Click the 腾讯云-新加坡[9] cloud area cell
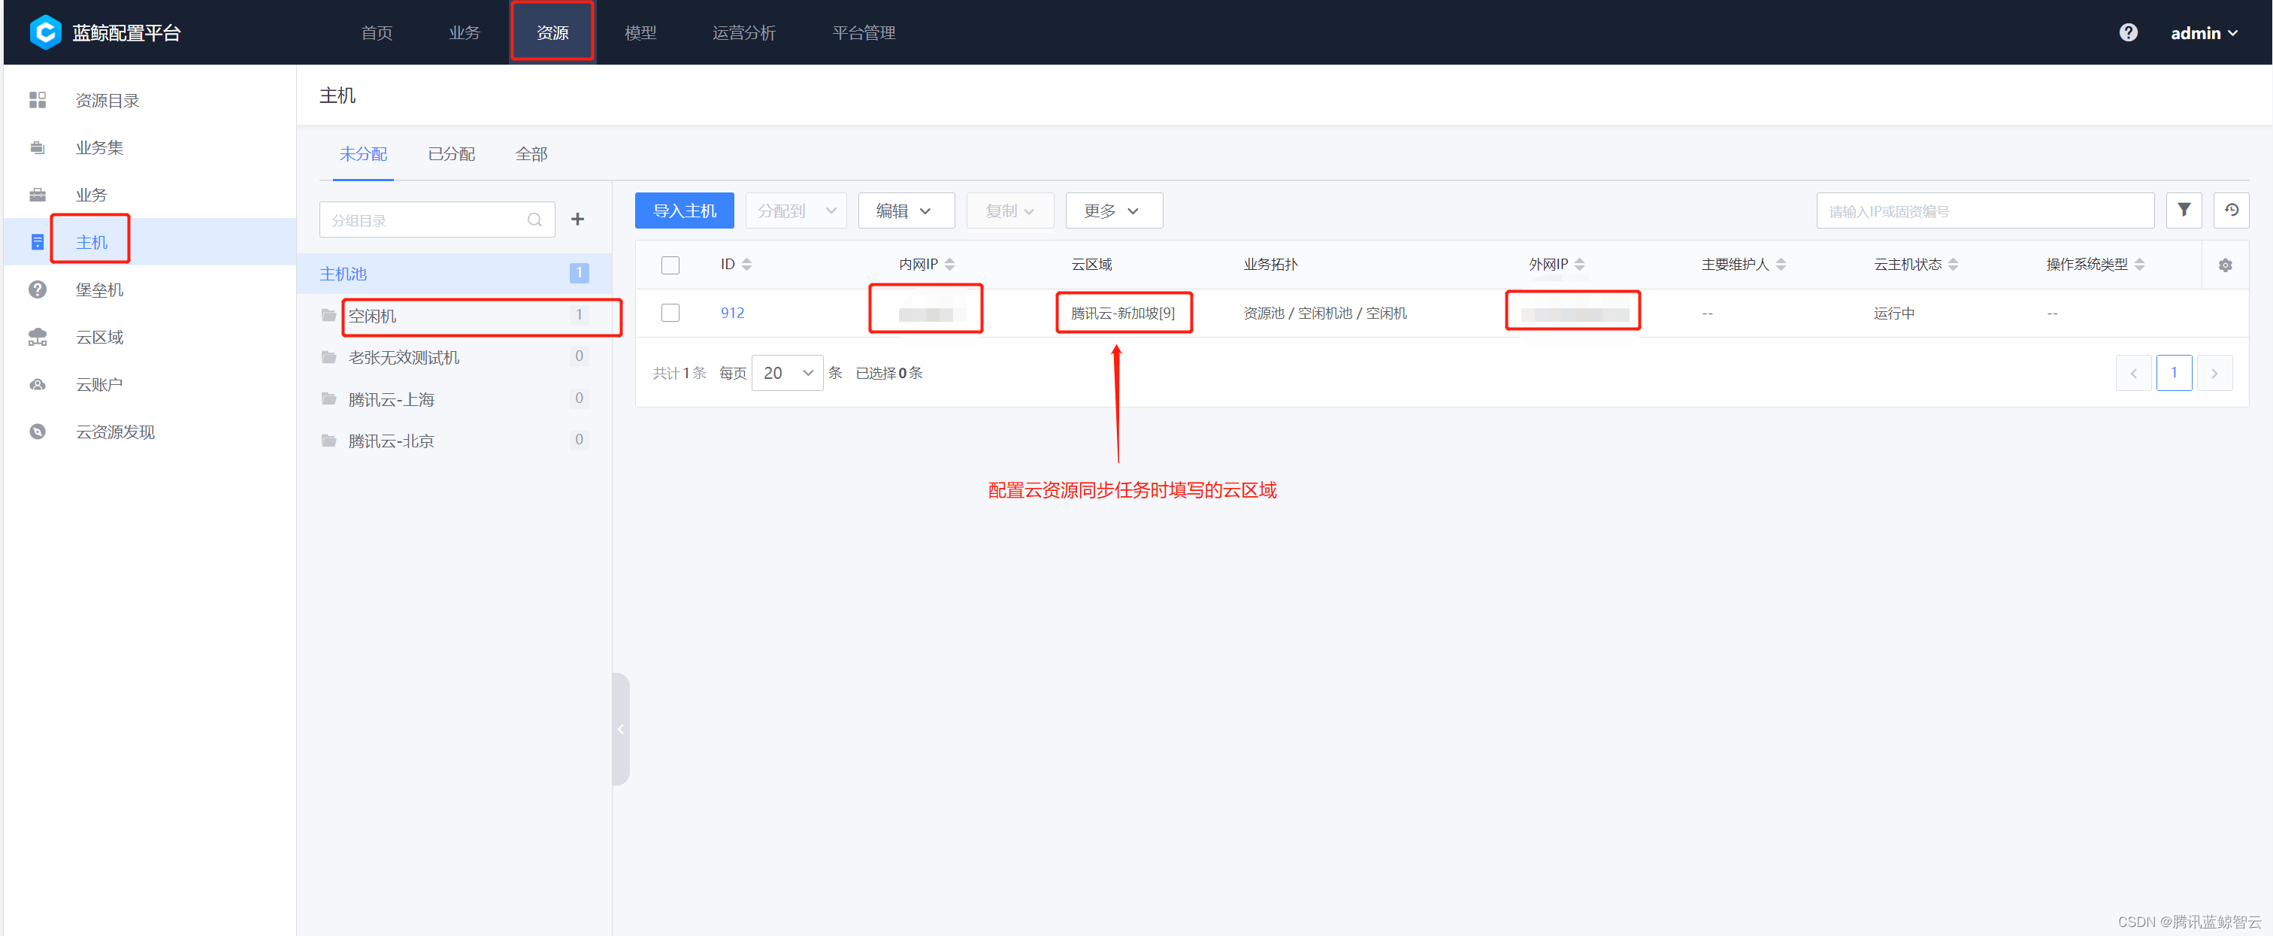Viewport: 2273px width, 936px height. 1122,312
